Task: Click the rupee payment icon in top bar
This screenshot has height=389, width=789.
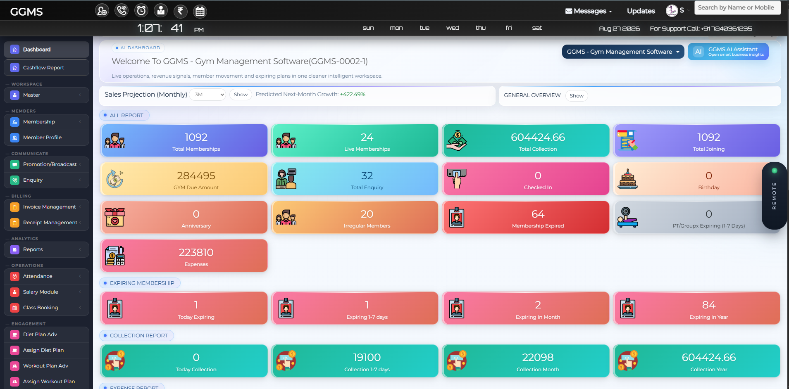Action: [180, 11]
